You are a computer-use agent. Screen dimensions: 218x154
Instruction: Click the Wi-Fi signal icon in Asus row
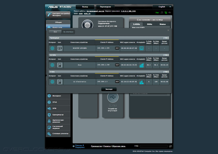141,65
